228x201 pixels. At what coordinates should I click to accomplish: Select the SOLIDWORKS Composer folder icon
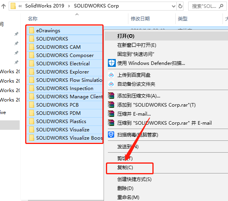tap(32, 55)
